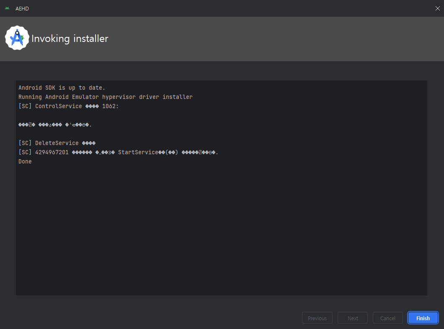
Task: Close the AEHD dialog window
Action: (x=437, y=8)
